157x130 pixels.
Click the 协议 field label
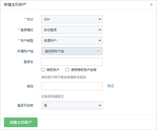30,19
